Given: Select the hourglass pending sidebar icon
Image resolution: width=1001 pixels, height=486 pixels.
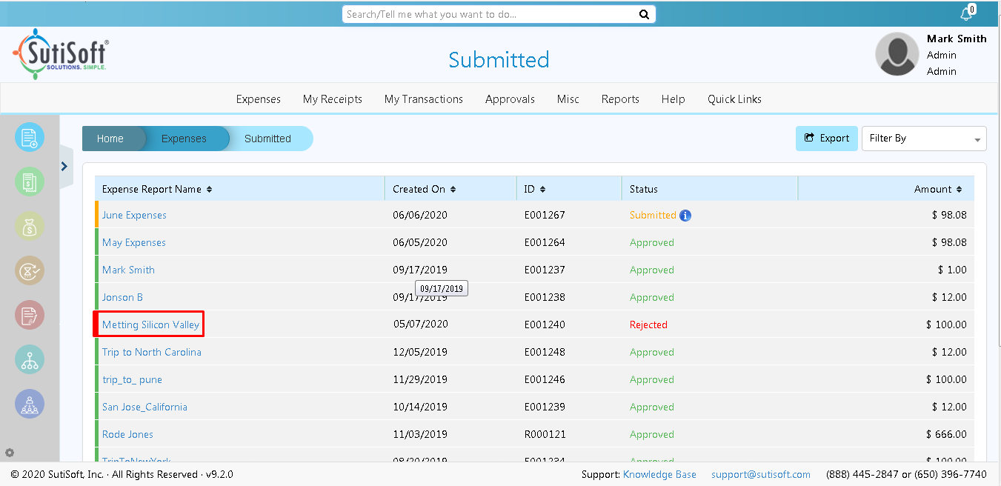Looking at the screenshot, I should pyautogui.click(x=30, y=270).
